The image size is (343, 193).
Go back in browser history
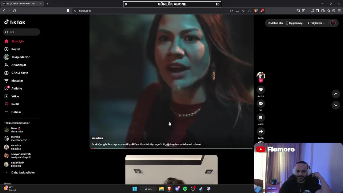point(4,11)
